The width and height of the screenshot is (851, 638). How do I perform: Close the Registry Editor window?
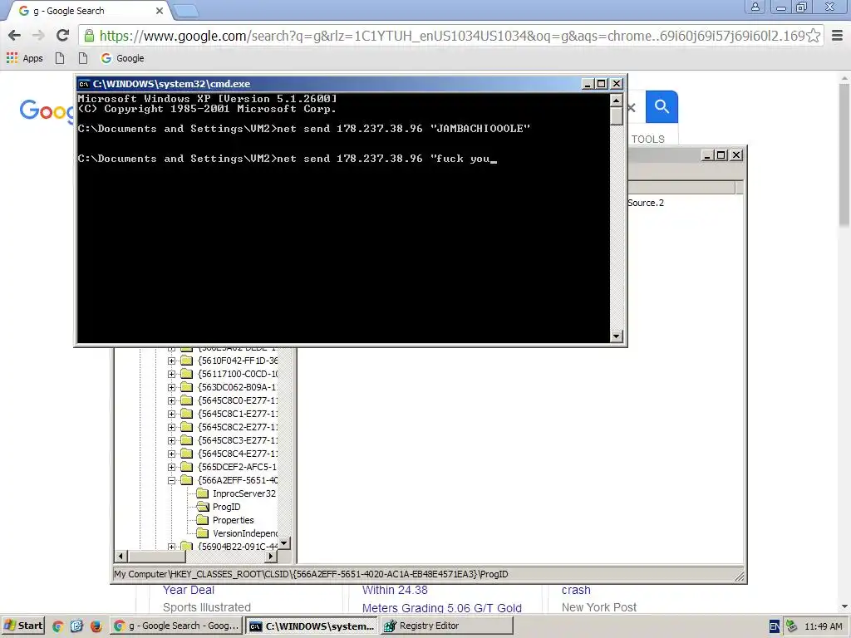736,155
